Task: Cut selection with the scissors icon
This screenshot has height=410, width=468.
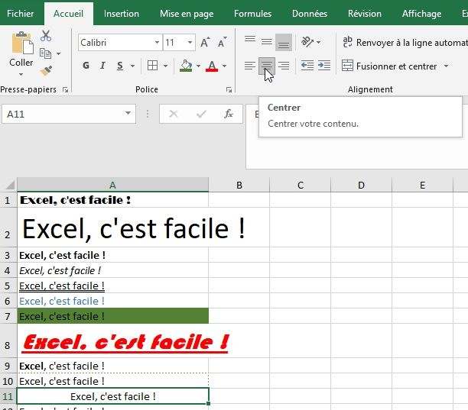Action: (46, 36)
